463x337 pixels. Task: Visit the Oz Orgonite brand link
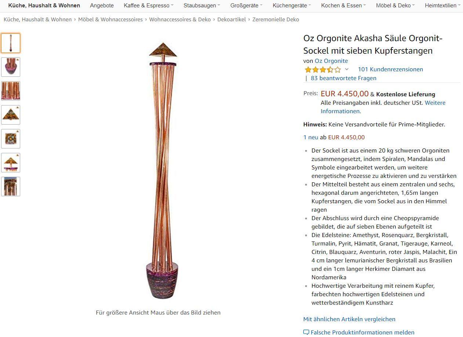point(331,61)
